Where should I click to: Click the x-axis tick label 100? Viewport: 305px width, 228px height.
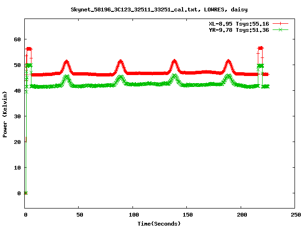[134, 215]
